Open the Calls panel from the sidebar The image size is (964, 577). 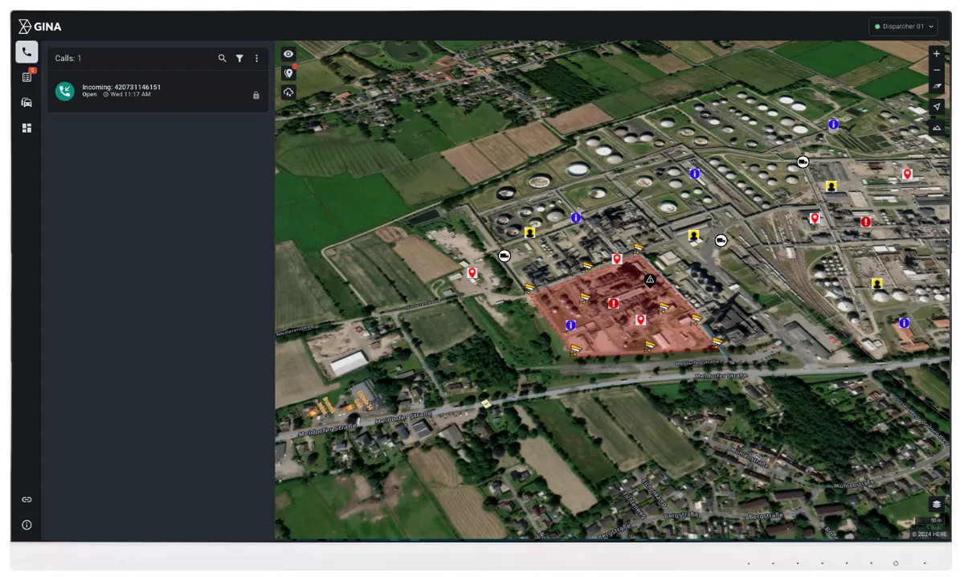(x=27, y=51)
